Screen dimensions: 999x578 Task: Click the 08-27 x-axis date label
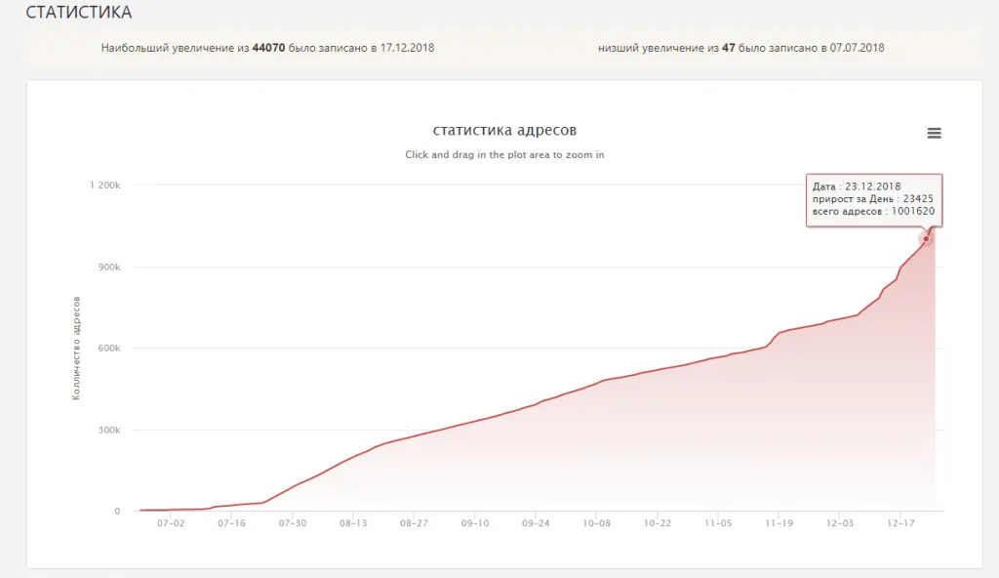[x=414, y=523]
